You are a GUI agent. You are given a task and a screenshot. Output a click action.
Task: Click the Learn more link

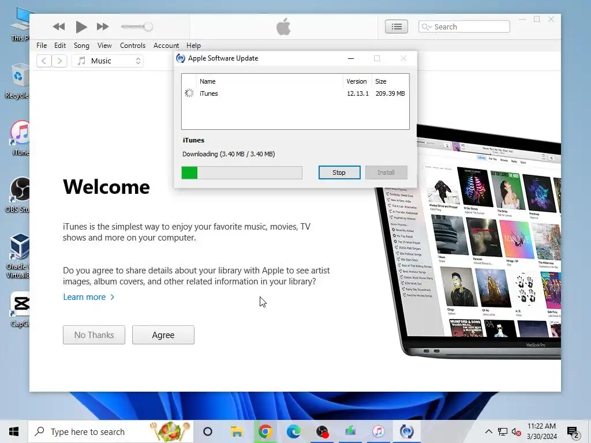tap(88, 297)
